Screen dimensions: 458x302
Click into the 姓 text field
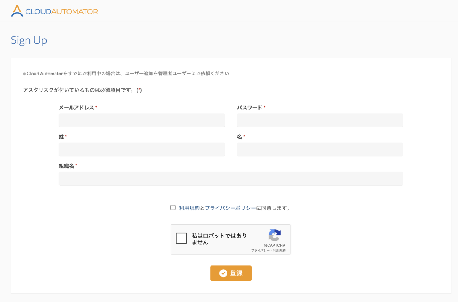coord(142,149)
